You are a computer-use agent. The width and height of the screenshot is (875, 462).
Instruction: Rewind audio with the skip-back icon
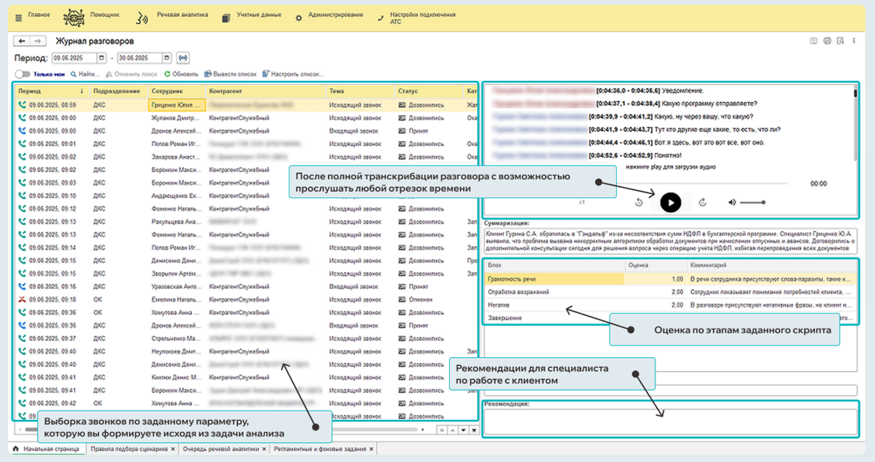(639, 203)
